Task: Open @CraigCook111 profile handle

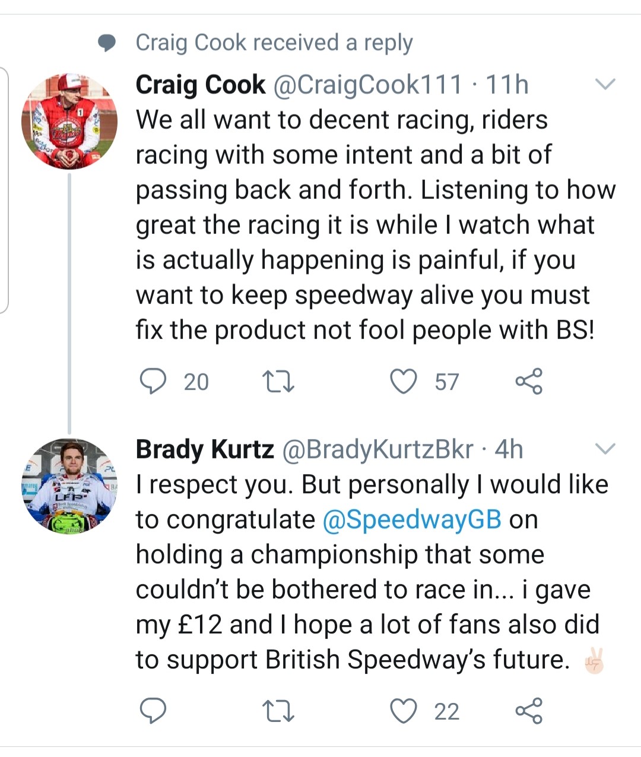Action: tap(367, 84)
